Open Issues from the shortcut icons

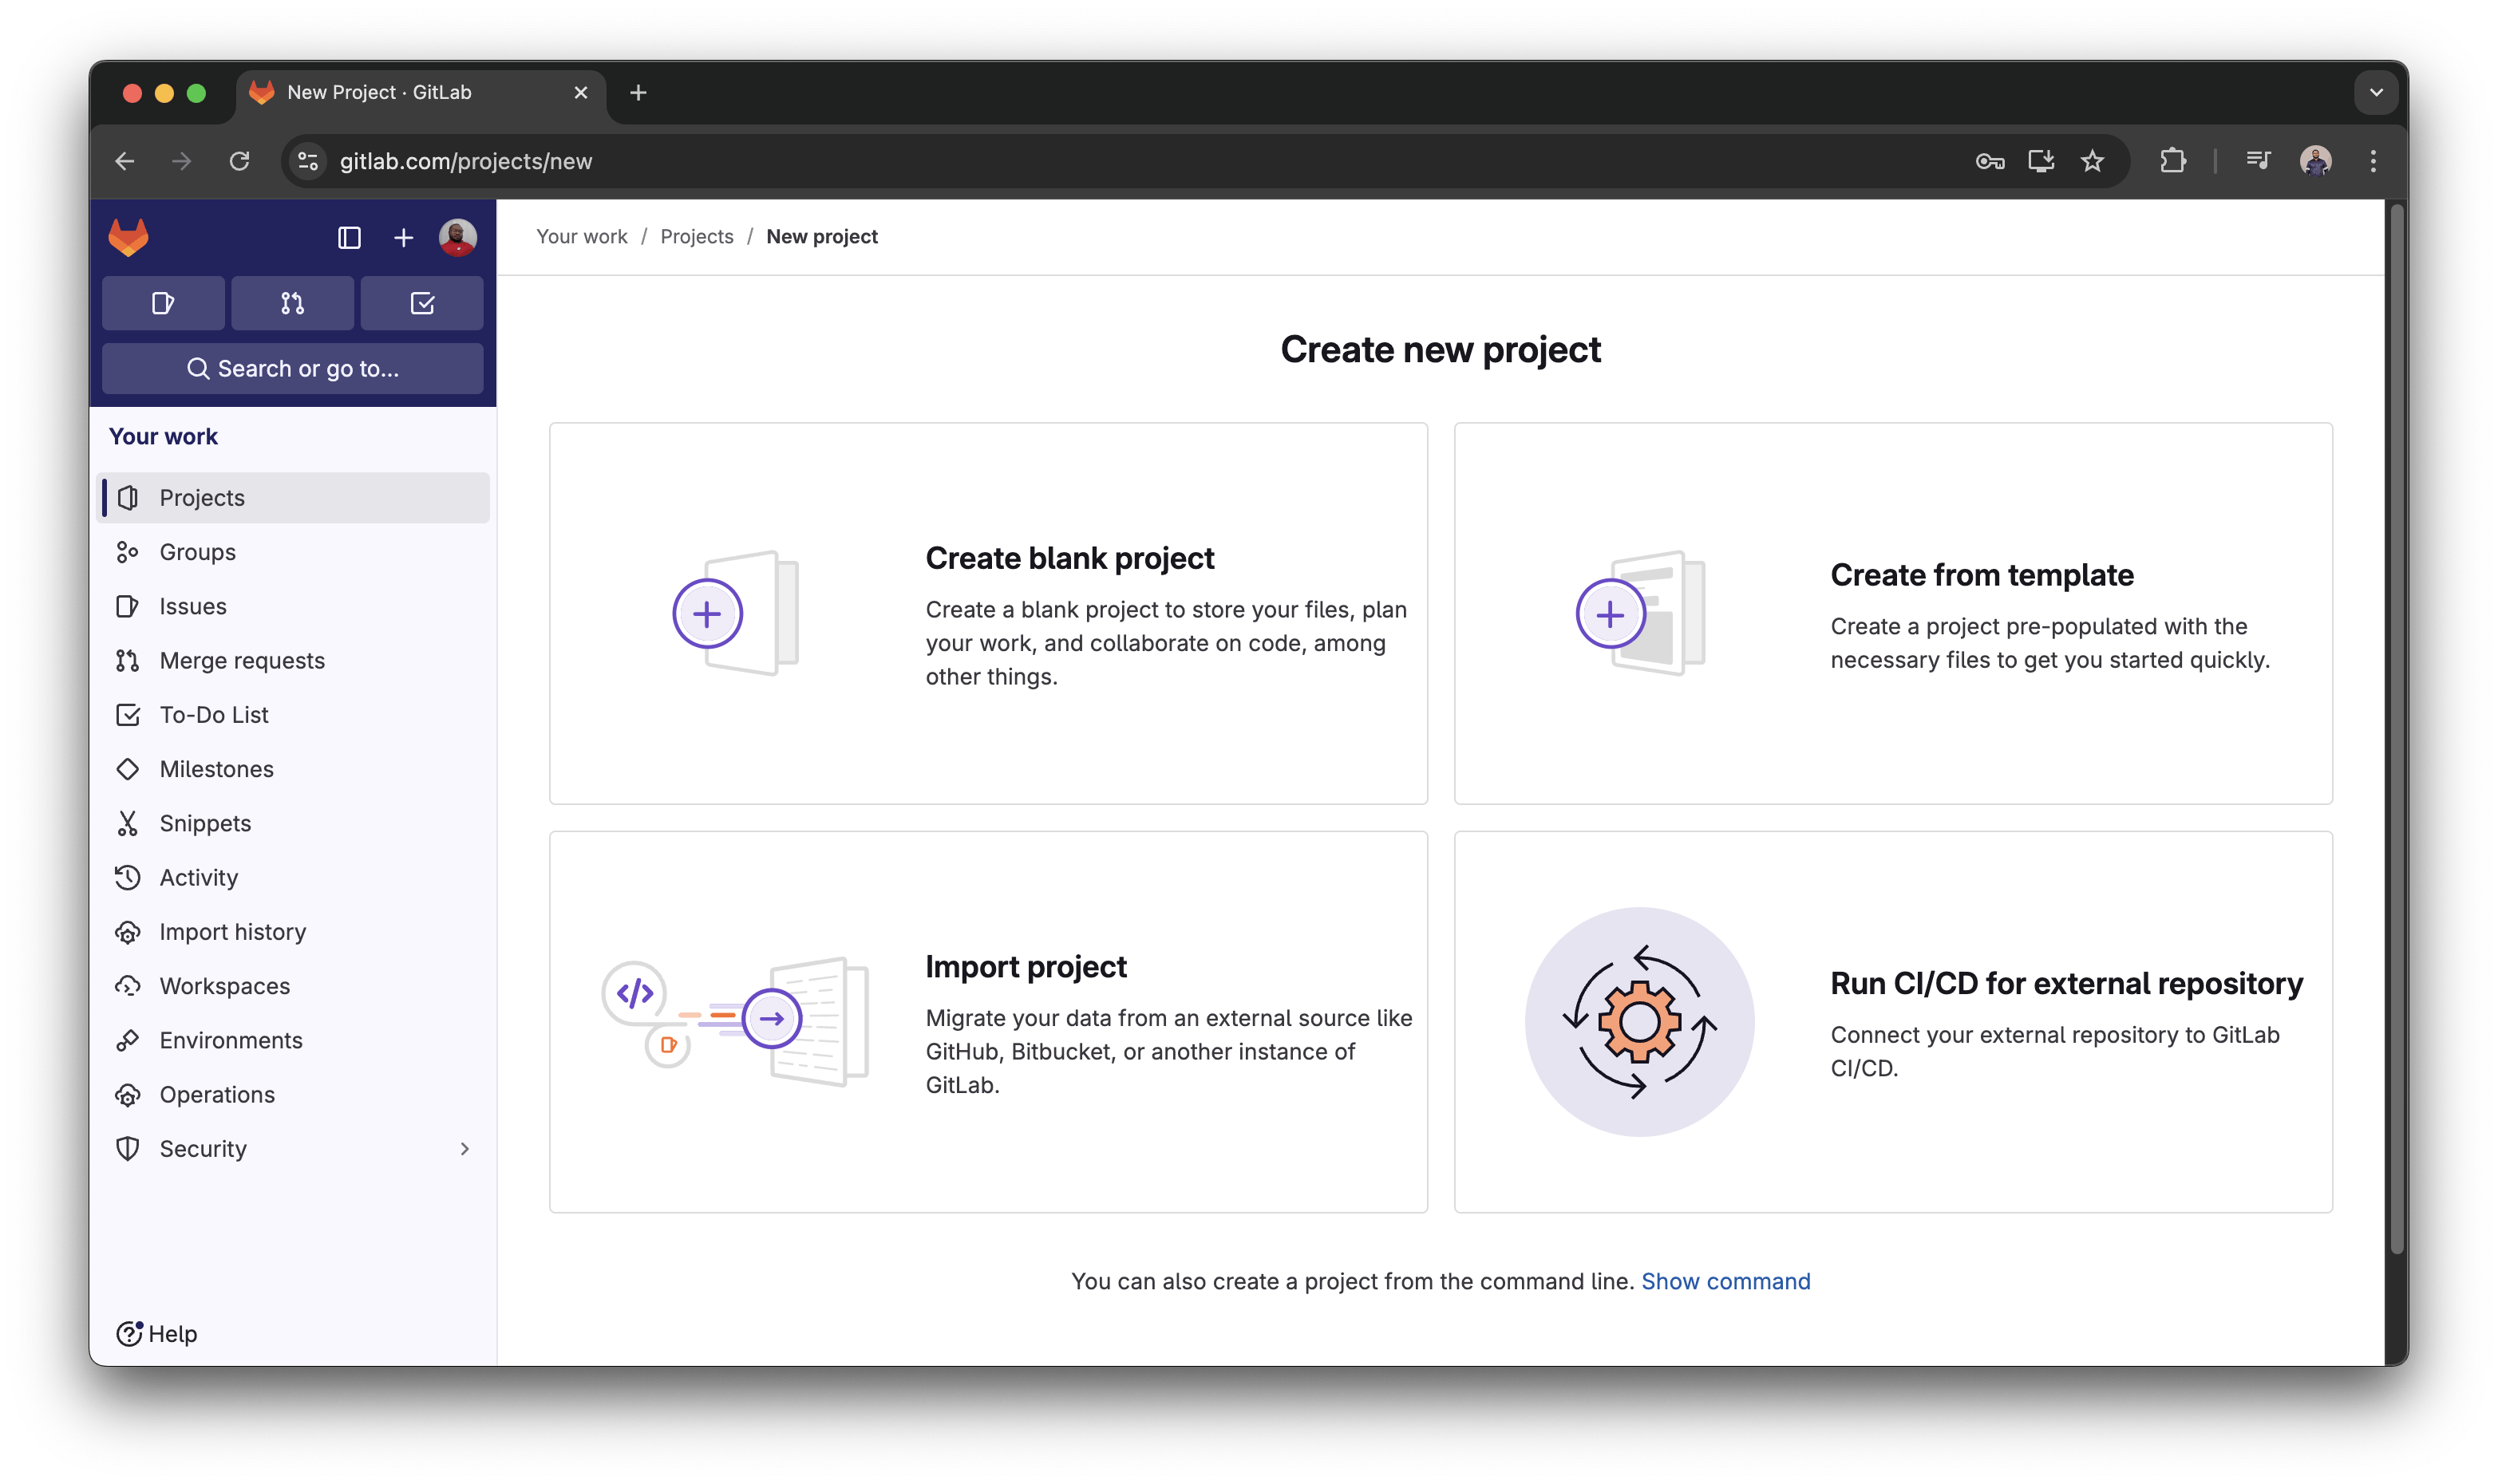[x=163, y=302]
